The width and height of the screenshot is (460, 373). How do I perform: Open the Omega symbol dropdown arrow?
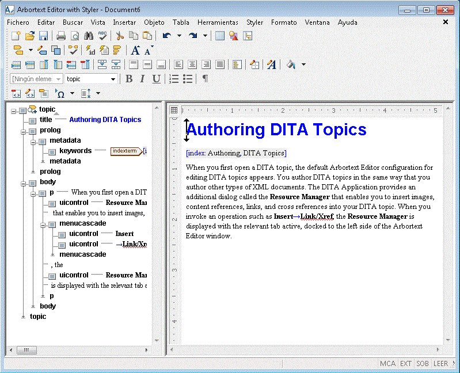72,94
